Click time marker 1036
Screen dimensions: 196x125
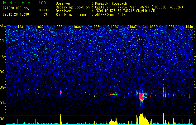coord(114,27)
